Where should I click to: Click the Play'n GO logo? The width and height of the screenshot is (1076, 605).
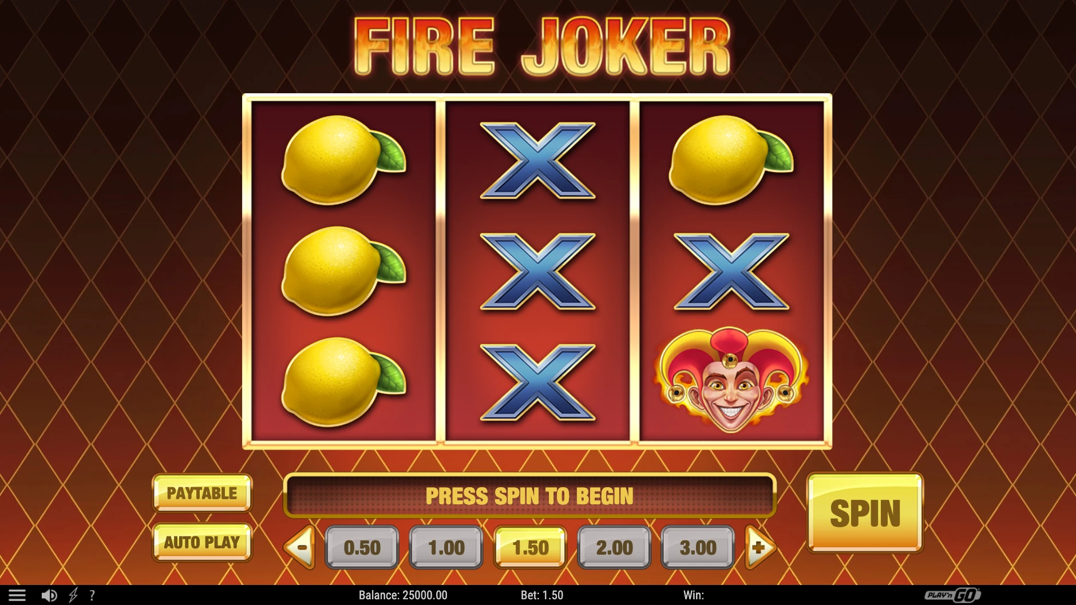pyautogui.click(x=953, y=595)
